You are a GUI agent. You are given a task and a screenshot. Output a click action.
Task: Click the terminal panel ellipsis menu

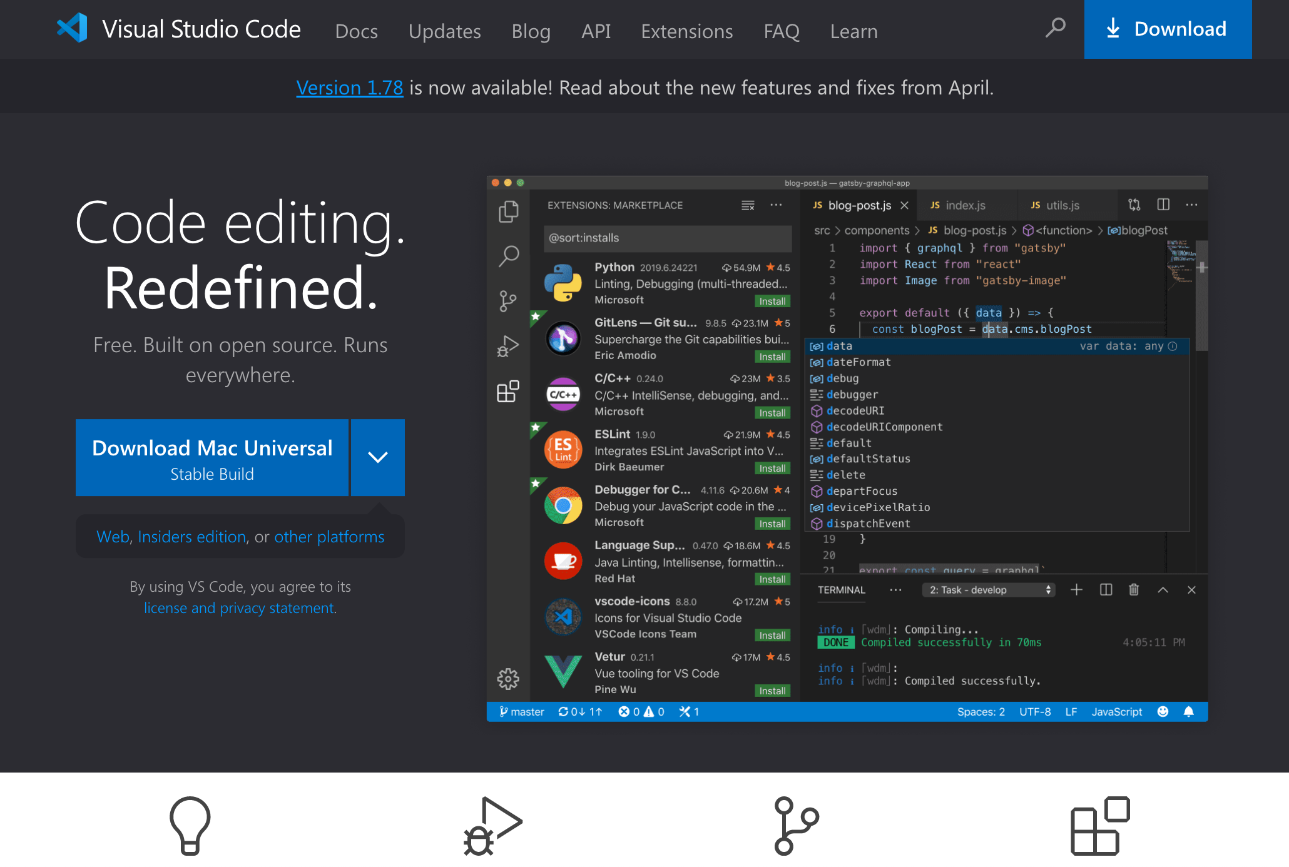tap(895, 590)
